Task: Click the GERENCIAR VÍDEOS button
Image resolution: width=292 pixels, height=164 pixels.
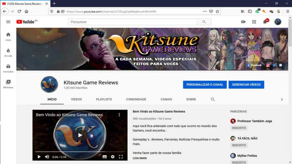Action: click(x=246, y=84)
